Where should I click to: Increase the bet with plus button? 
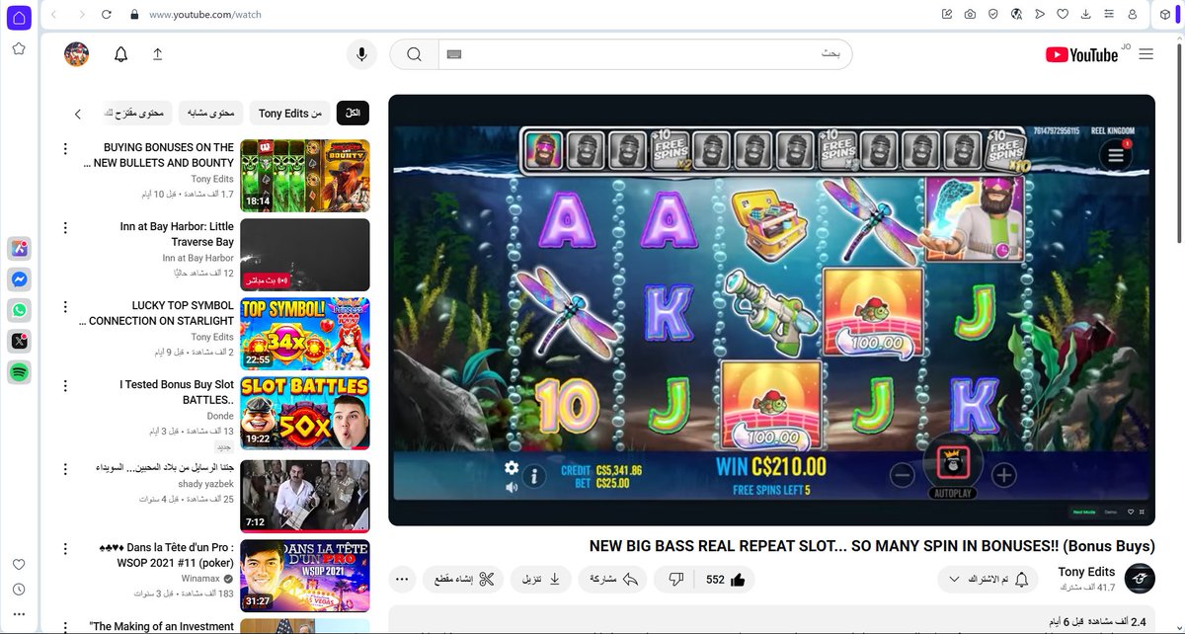1004,475
